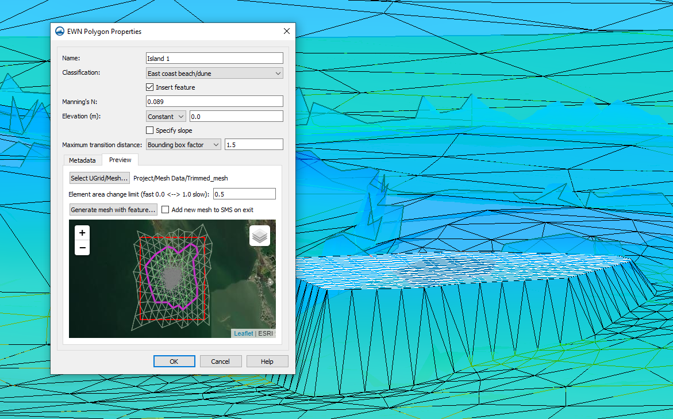673x419 pixels.
Task: Dismiss dialog with Cancel
Action: (x=221, y=361)
